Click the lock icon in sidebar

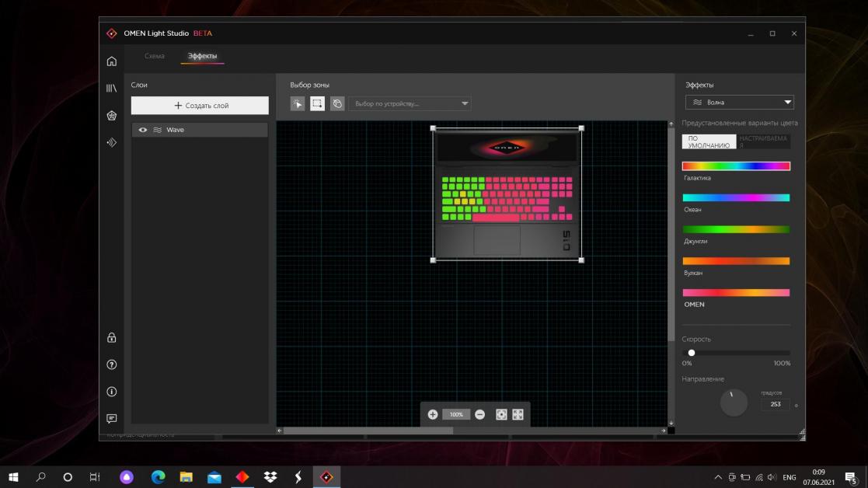112,337
